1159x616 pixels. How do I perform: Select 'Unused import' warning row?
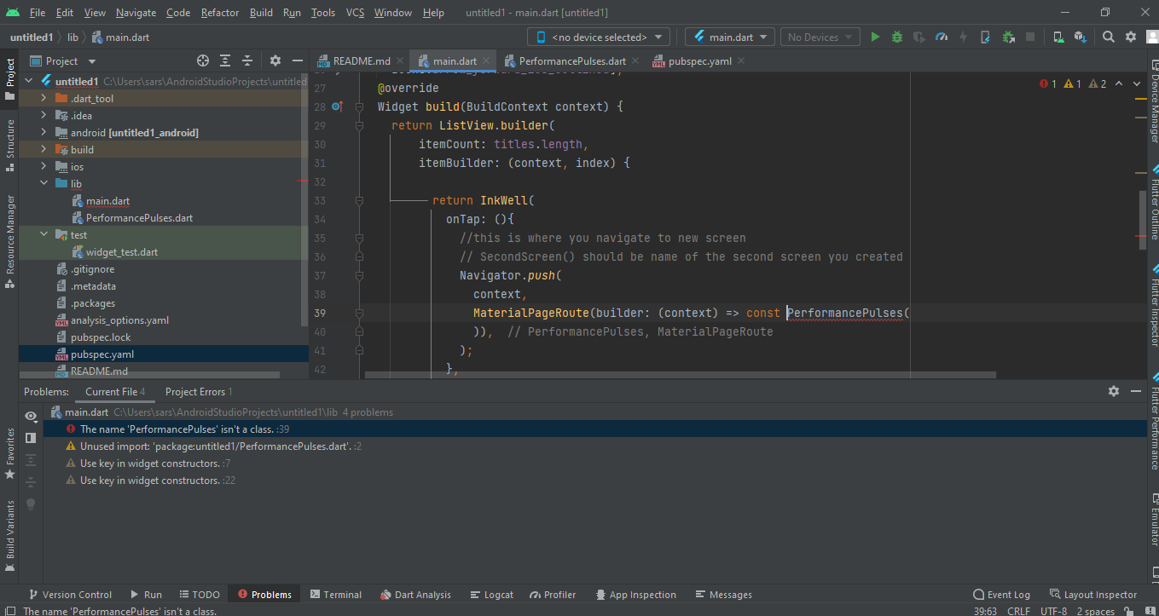point(595,446)
